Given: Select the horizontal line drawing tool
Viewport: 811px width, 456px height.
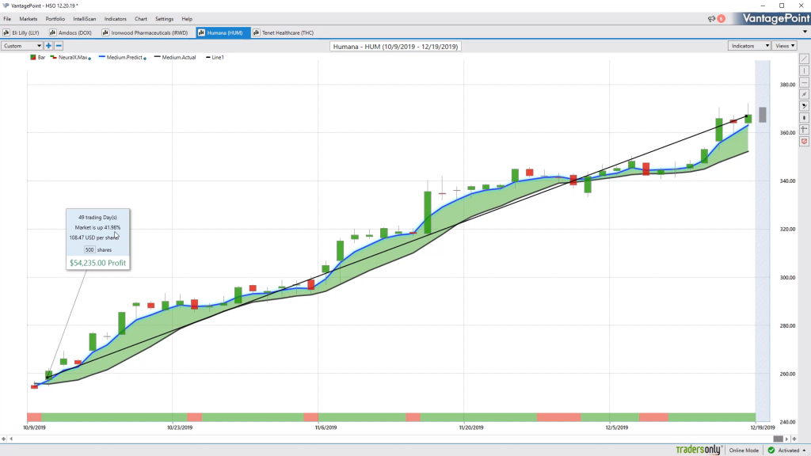Looking at the screenshot, I should tap(805, 82).
